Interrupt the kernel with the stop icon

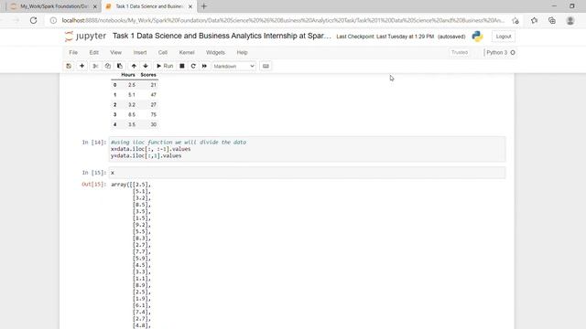pyautogui.click(x=182, y=66)
